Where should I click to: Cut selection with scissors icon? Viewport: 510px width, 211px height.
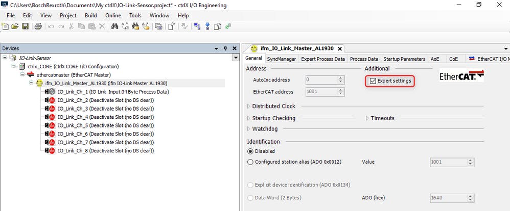pyautogui.click(x=71, y=27)
